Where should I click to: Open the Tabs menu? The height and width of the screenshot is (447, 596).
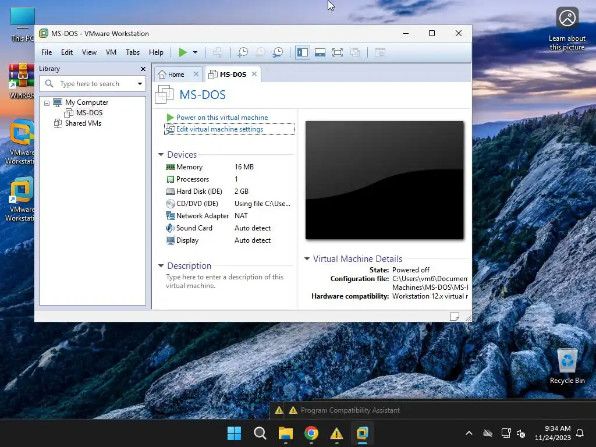point(133,52)
